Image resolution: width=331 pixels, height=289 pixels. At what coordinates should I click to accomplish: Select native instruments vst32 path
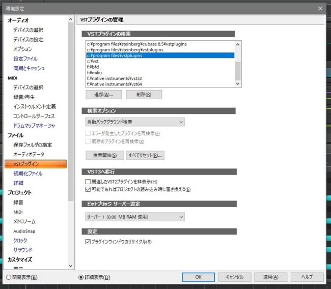click(x=160, y=78)
